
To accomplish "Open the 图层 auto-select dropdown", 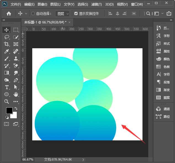I will tap(63, 14).
